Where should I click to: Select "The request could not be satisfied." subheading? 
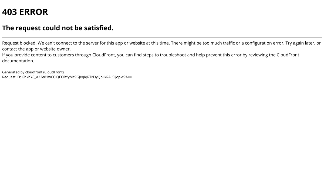point(58,28)
